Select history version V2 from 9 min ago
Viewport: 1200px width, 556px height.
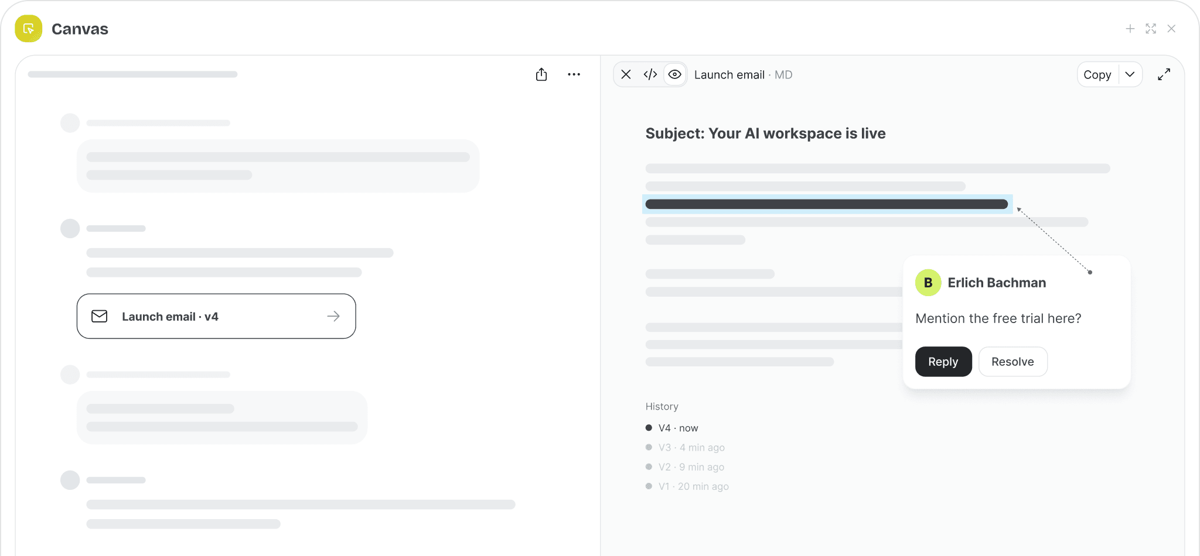tap(685, 466)
